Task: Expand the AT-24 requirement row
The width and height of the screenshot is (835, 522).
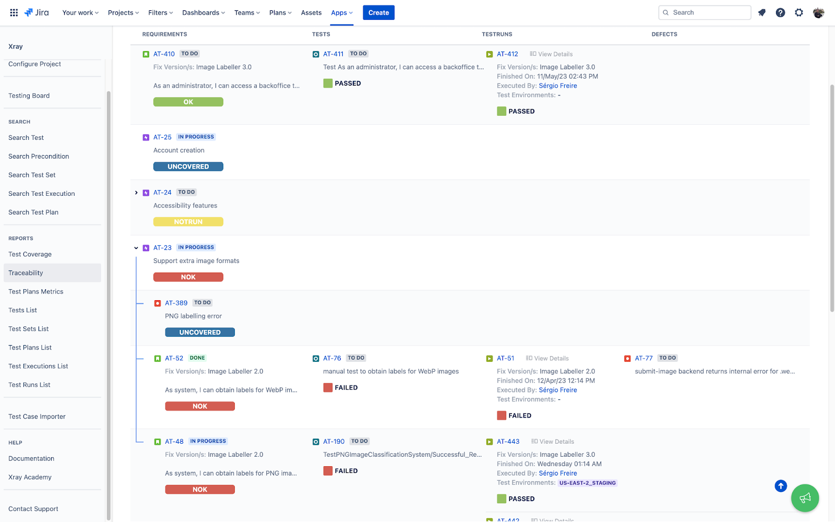Action: point(136,193)
